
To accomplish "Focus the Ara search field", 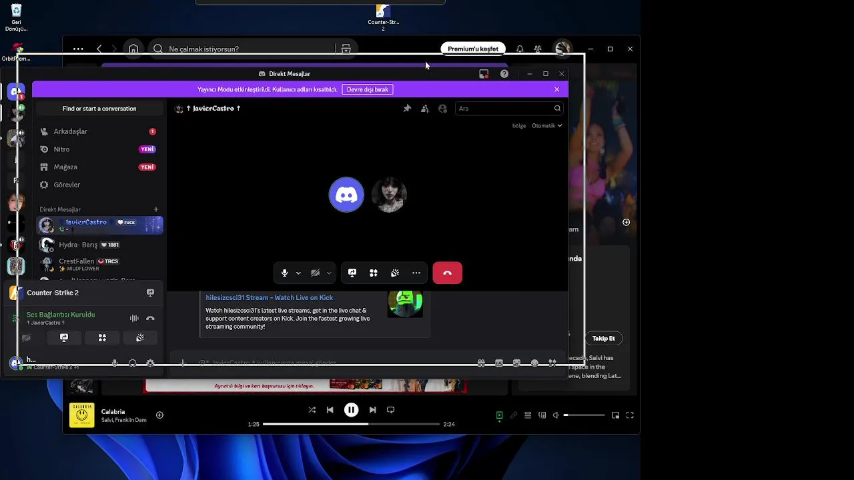I will point(510,109).
